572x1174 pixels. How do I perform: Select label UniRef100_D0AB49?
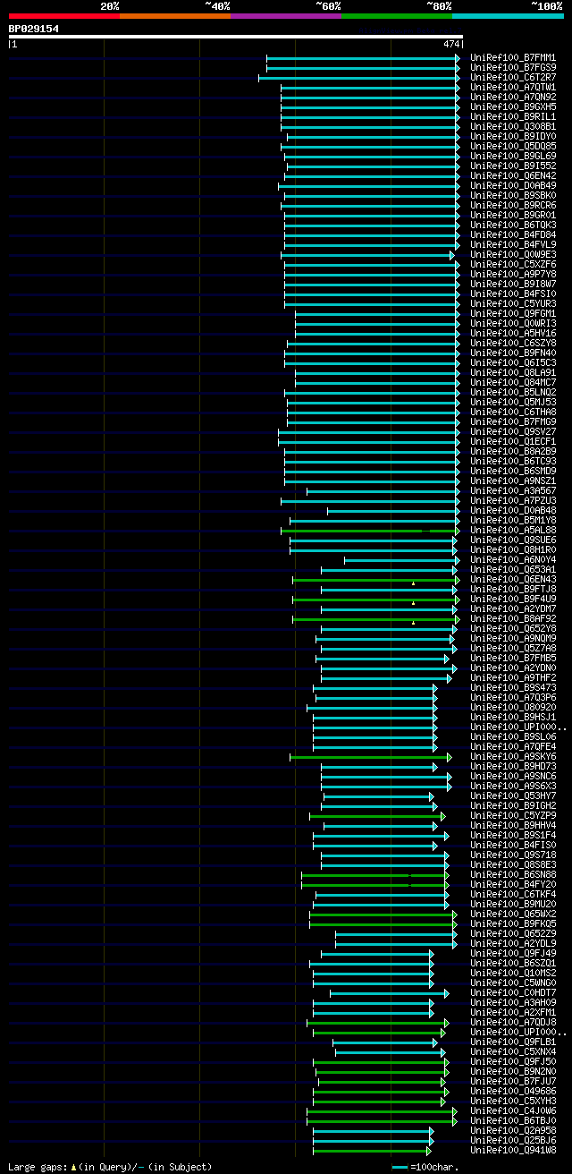click(x=513, y=185)
